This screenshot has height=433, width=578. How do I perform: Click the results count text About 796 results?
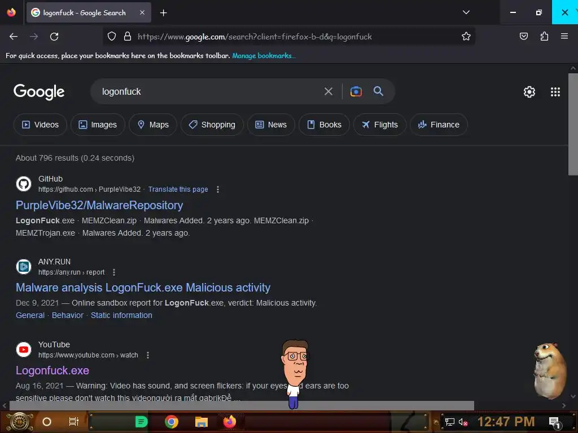tap(75, 158)
